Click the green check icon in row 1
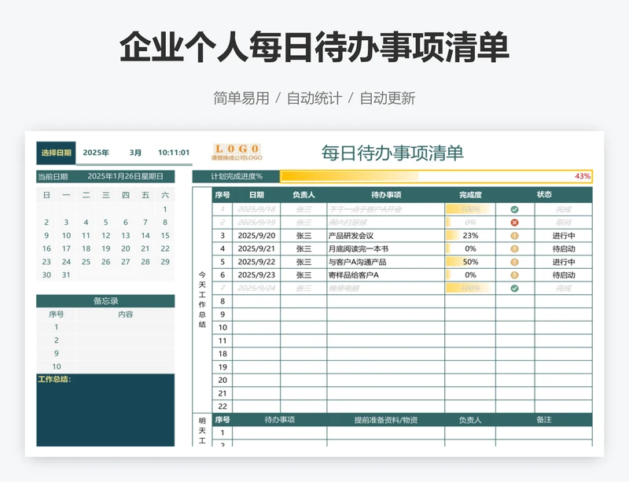 tap(514, 209)
